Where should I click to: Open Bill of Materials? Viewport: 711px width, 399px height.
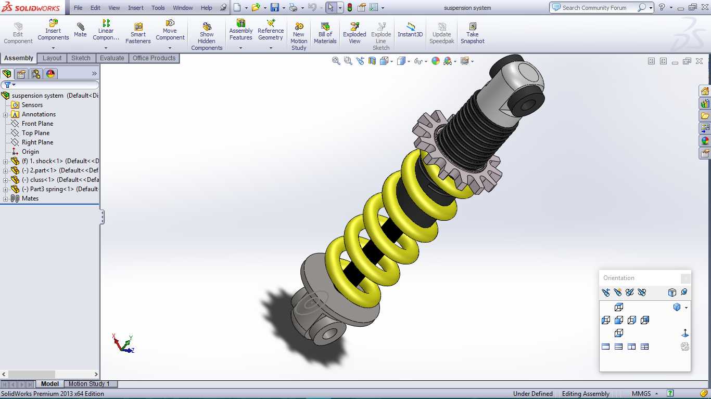click(x=325, y=33)
